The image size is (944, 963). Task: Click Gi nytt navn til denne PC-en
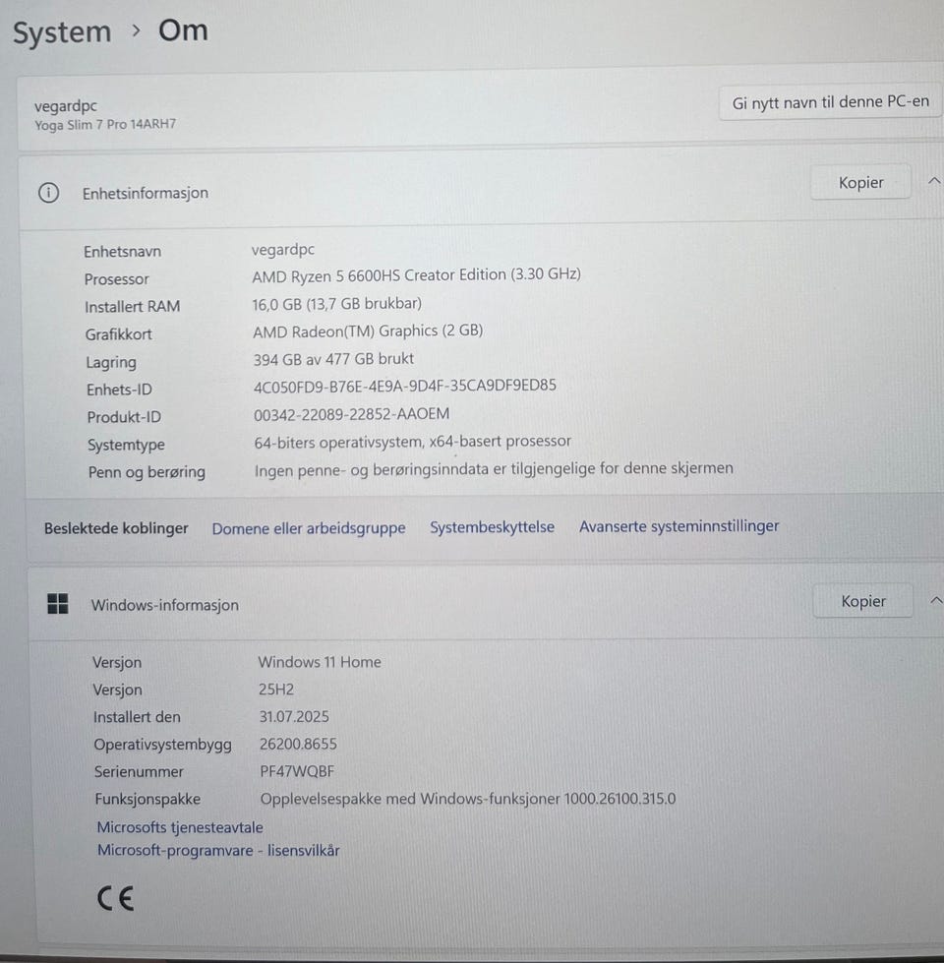coord(830,102)
